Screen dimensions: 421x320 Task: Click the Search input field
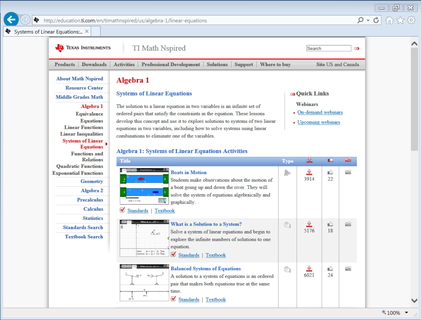329,48
